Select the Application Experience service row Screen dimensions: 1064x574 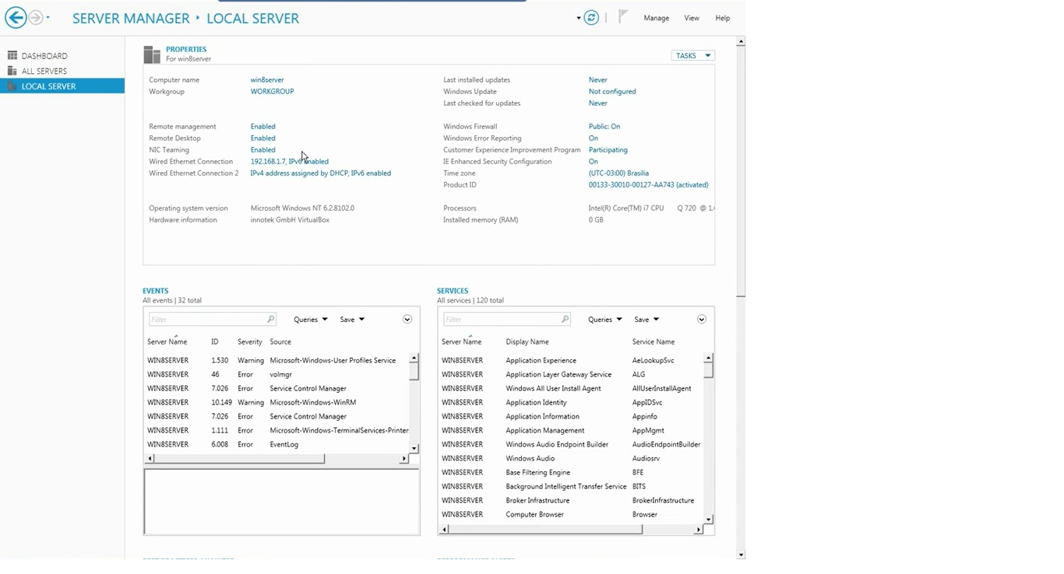[x=572, y=361]
